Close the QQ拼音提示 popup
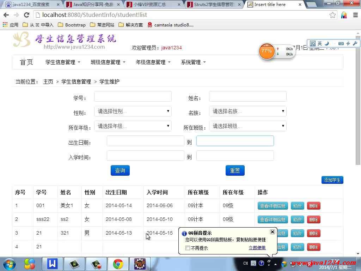This screenshot has height=271, width=361. pos(272,232)
